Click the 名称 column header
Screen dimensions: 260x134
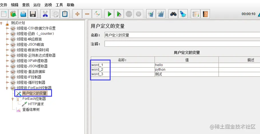(x=123, y=60)
